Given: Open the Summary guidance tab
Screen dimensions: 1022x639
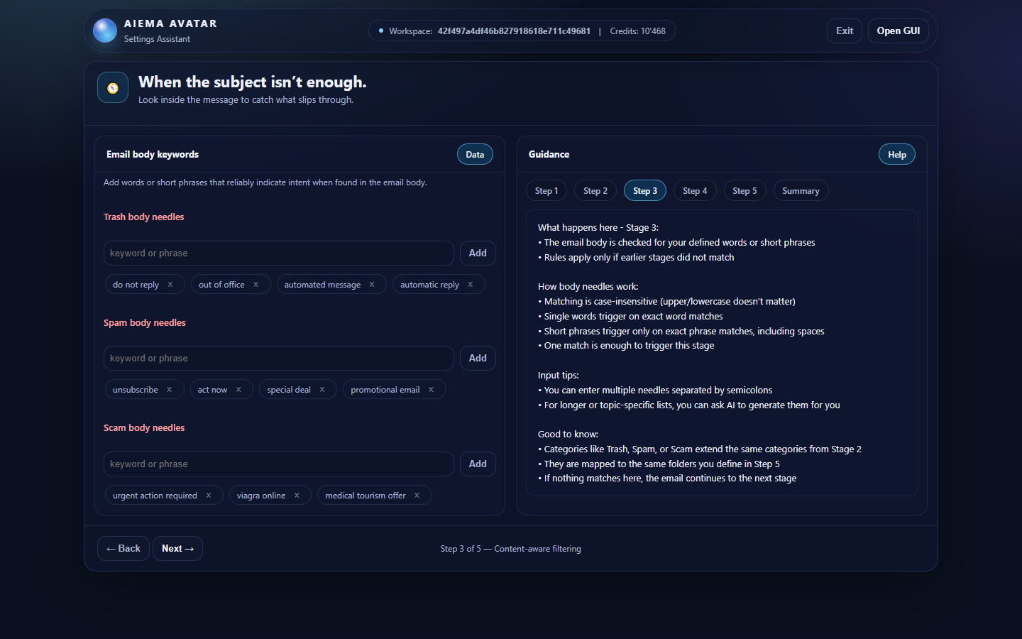Looking at the screenshot, I should [x=800, y=191].
